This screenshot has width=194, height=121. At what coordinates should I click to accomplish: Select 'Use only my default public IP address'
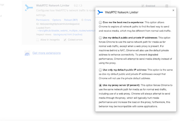[x=100, y=70]
